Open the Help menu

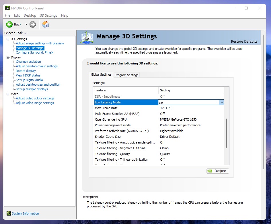[x=65, y=15]
